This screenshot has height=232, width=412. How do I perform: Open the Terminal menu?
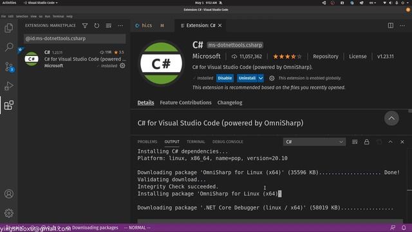[59, 16]
